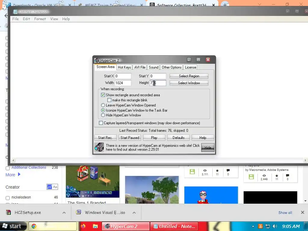The image size is (308, 231).
Task: Click the Creator chart view icon
Action: pyautogui.click(x=49, y=187)
